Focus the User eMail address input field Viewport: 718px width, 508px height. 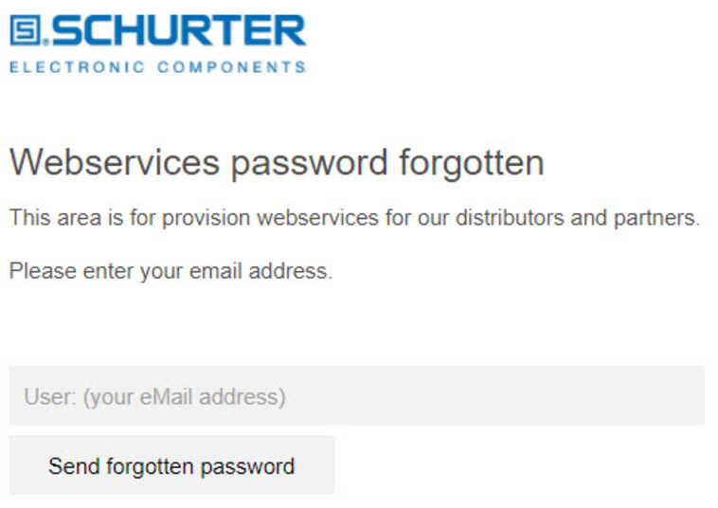(357, 396)
